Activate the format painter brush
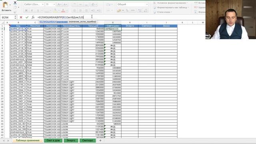The height and width of the screenshot is (144, 256). 15,12
